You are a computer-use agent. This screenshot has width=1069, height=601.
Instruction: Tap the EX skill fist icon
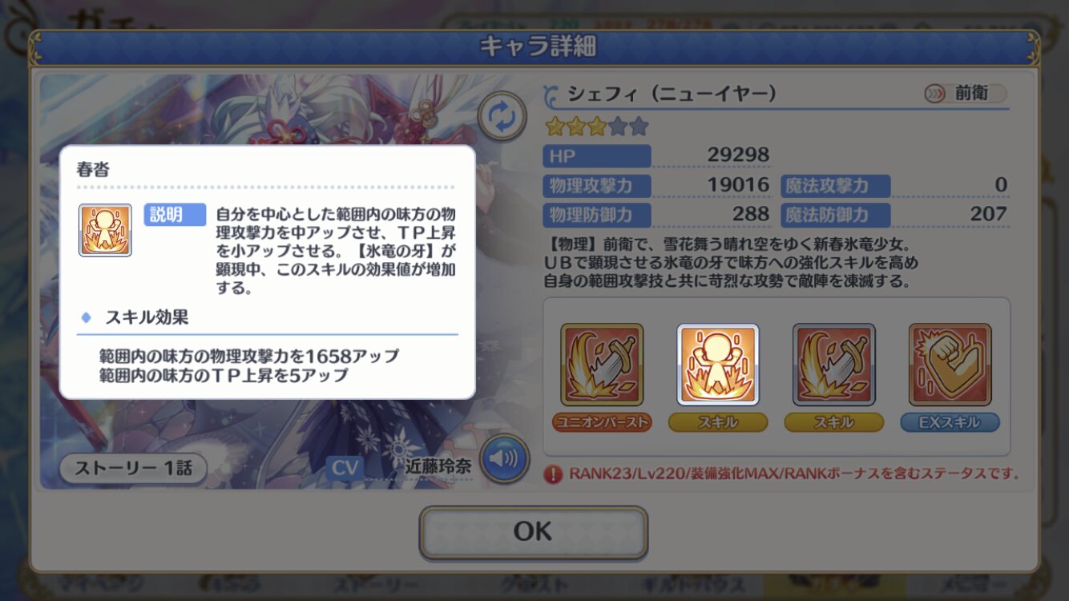coord(950,365)
